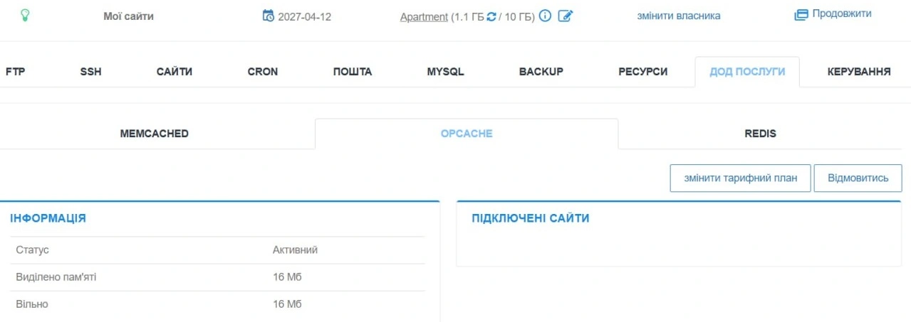Open Мої сайти
The width and height of the screenshot is (911, 322).
[128, 16]
